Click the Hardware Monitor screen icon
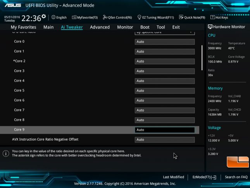The height and width of the screenshot is (188, 250). 210,27
